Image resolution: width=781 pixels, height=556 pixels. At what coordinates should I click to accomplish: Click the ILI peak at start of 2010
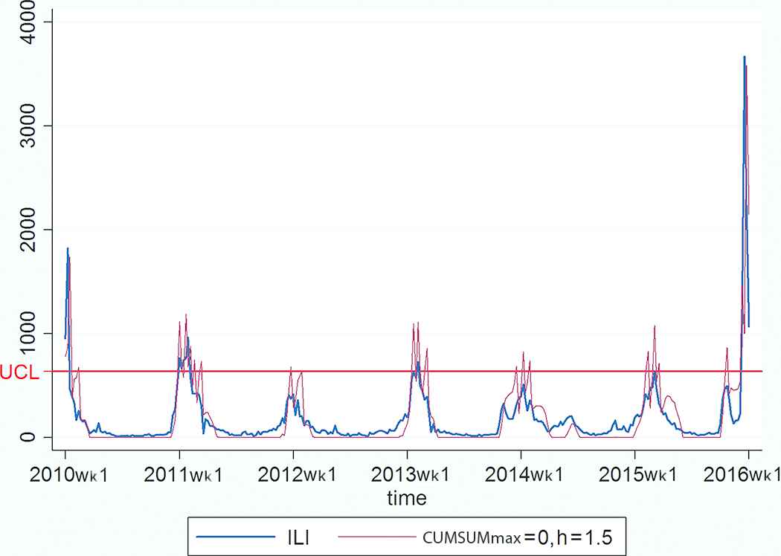click(68, 249)
